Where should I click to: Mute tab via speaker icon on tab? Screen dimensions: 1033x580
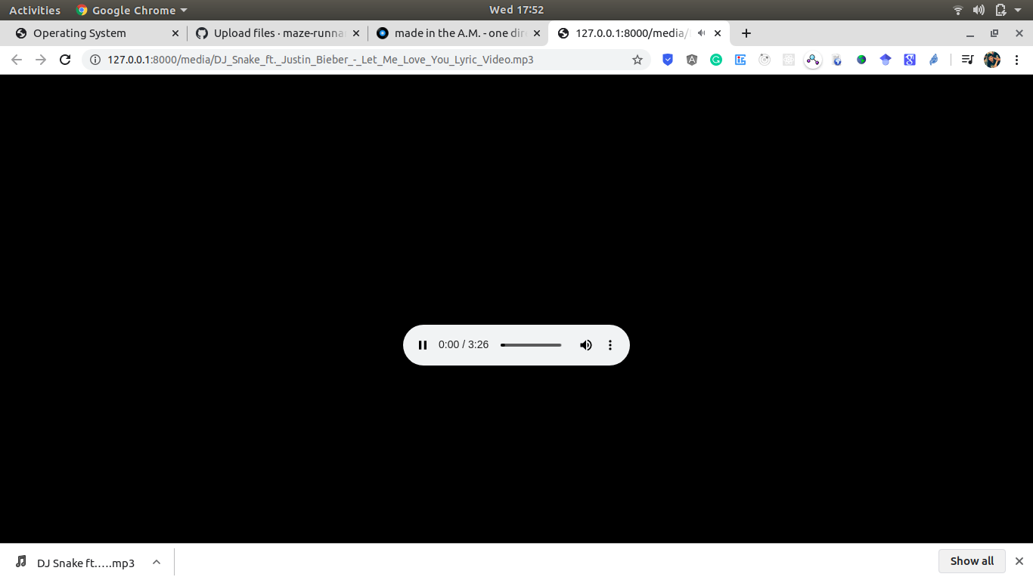tap(702, 33)
